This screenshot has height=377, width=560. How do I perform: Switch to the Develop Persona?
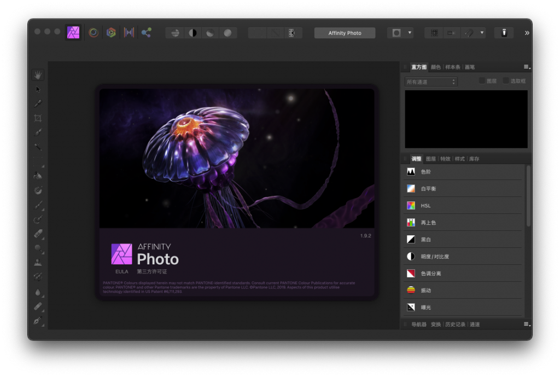(111, 32)
